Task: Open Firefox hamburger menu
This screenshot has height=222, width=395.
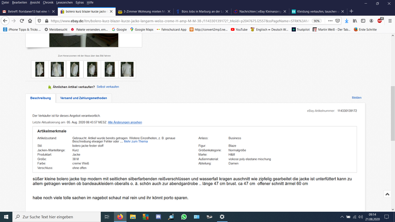Action: coord(390,21)
